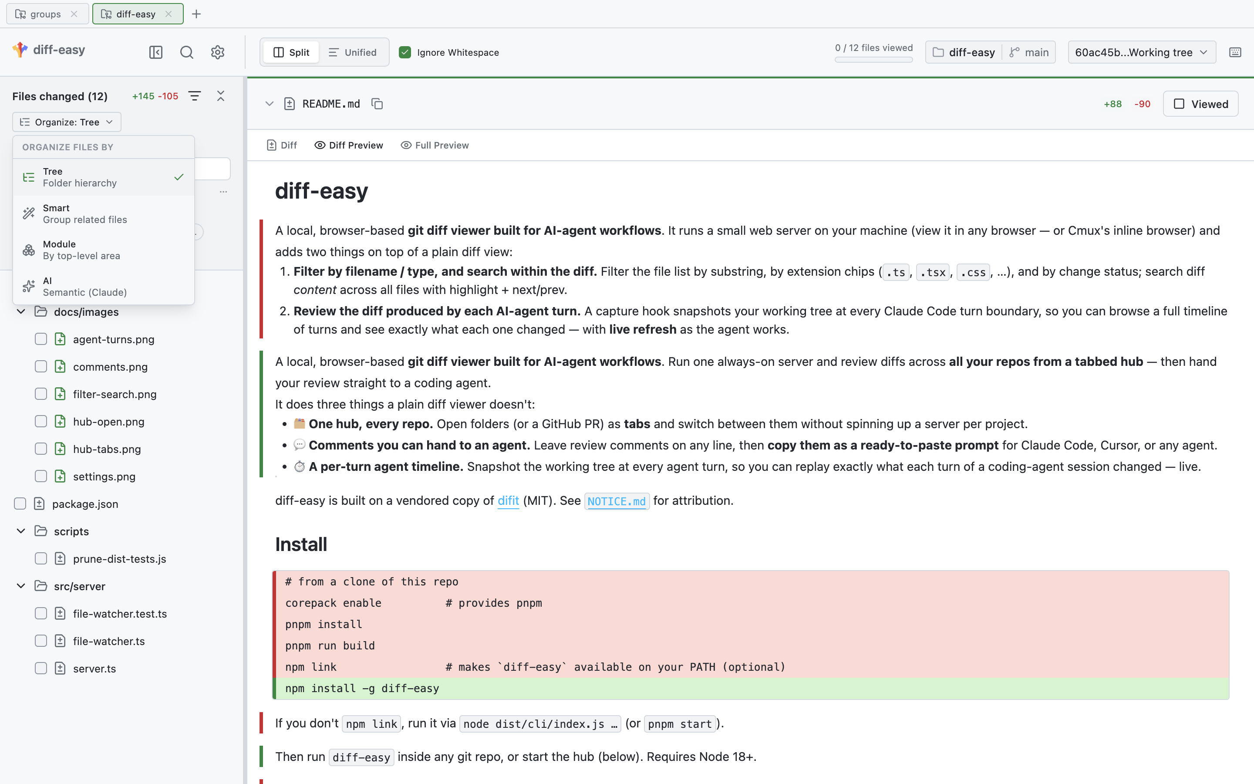Click the 0 / 12 files viewed text
The image size is (1254, 784).
pyautogui.click(x=873, y=48)
